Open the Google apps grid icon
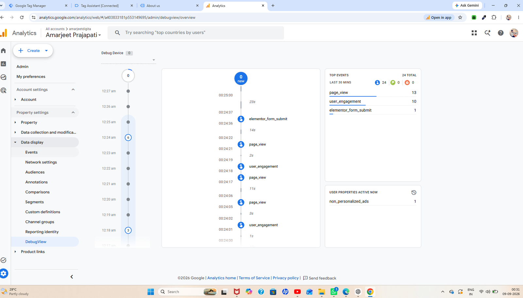This screenshot has width=523, height=298. point(474,33)
